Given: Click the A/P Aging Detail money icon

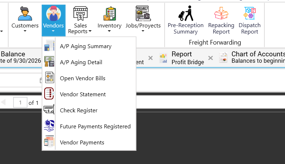Looking at the screenshot, I should point(49,61).
